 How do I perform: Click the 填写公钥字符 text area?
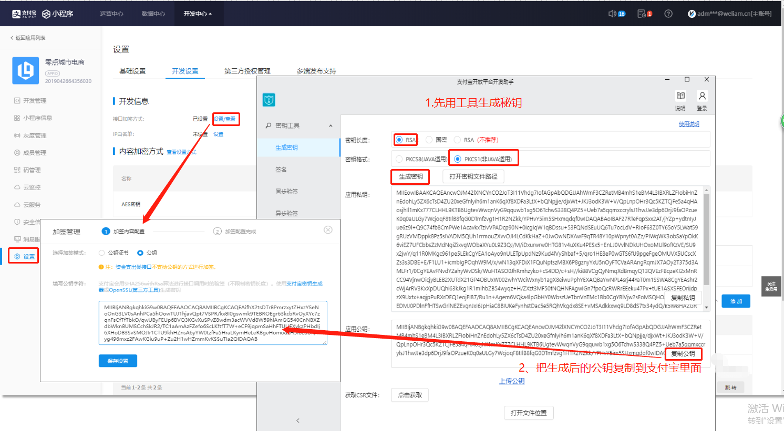pos(213,323)
